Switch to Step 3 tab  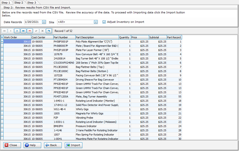[x=32, y=3]
